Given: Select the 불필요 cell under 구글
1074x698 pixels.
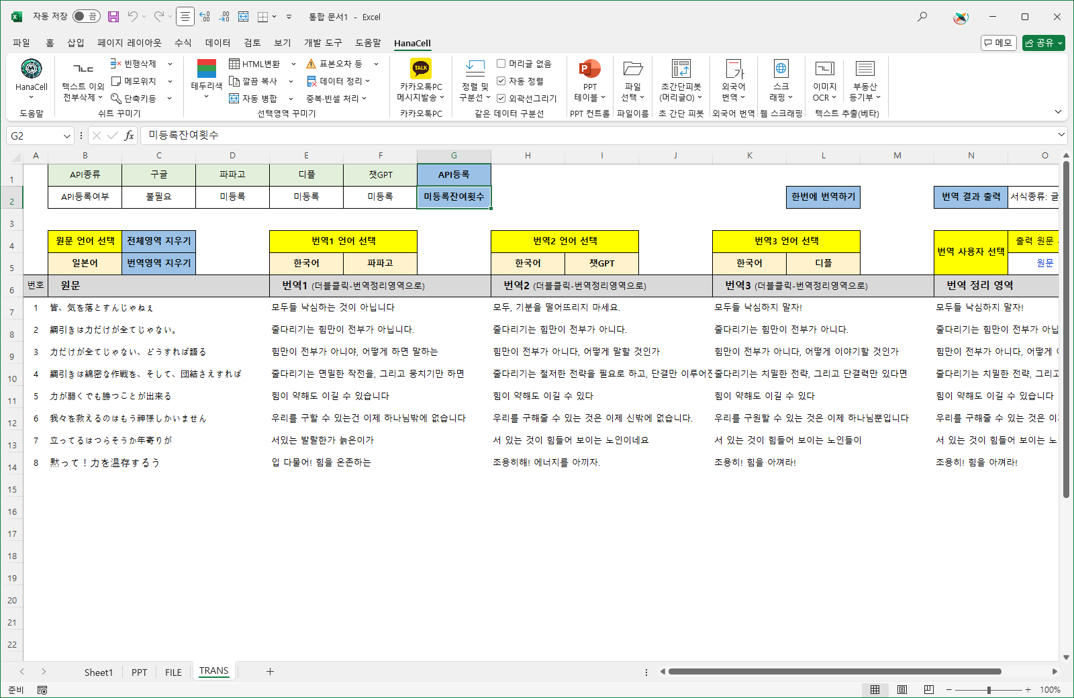Looking at the screenshot, I should (x=159, y=197).
